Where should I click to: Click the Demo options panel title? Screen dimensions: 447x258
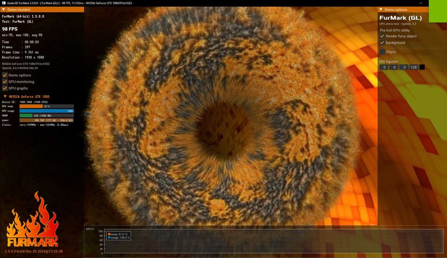click(x=396, y=9)
